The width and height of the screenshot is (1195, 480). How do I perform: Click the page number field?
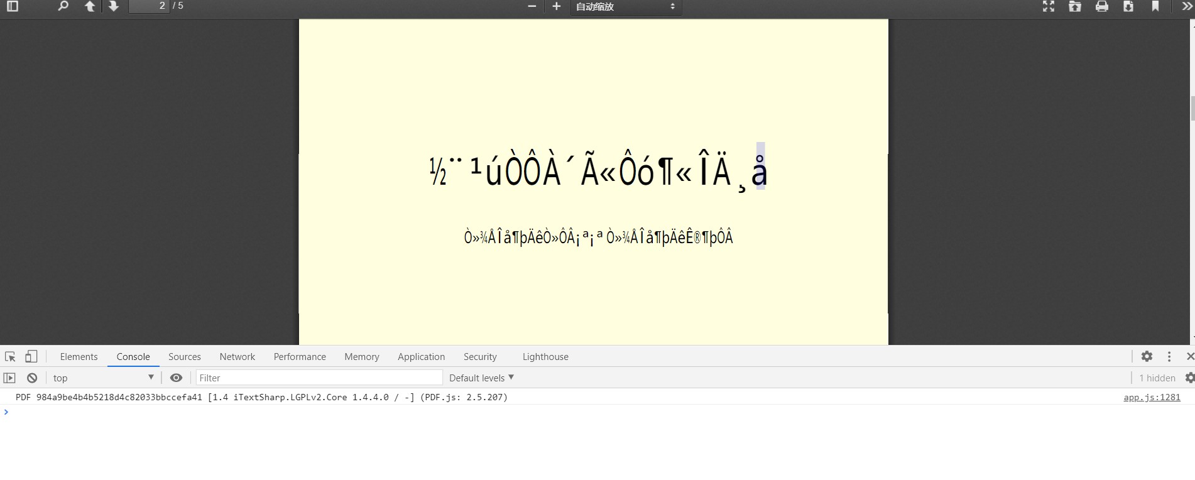coord(149,6)
